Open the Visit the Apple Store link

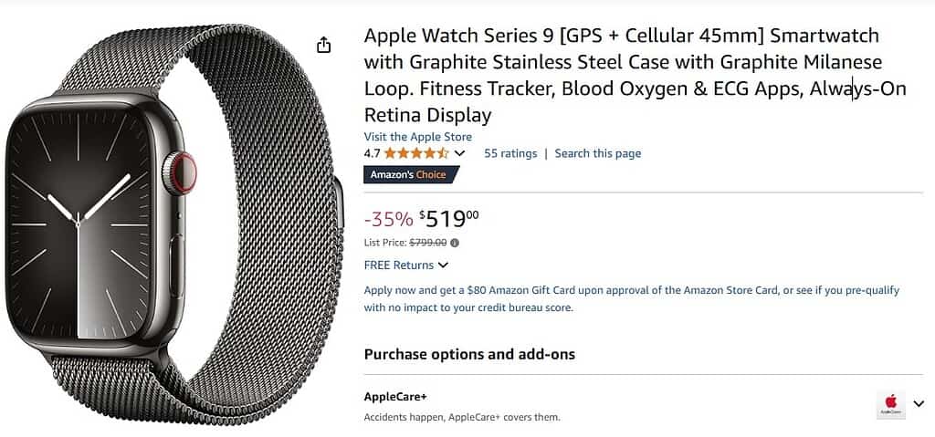coord(417,137)
